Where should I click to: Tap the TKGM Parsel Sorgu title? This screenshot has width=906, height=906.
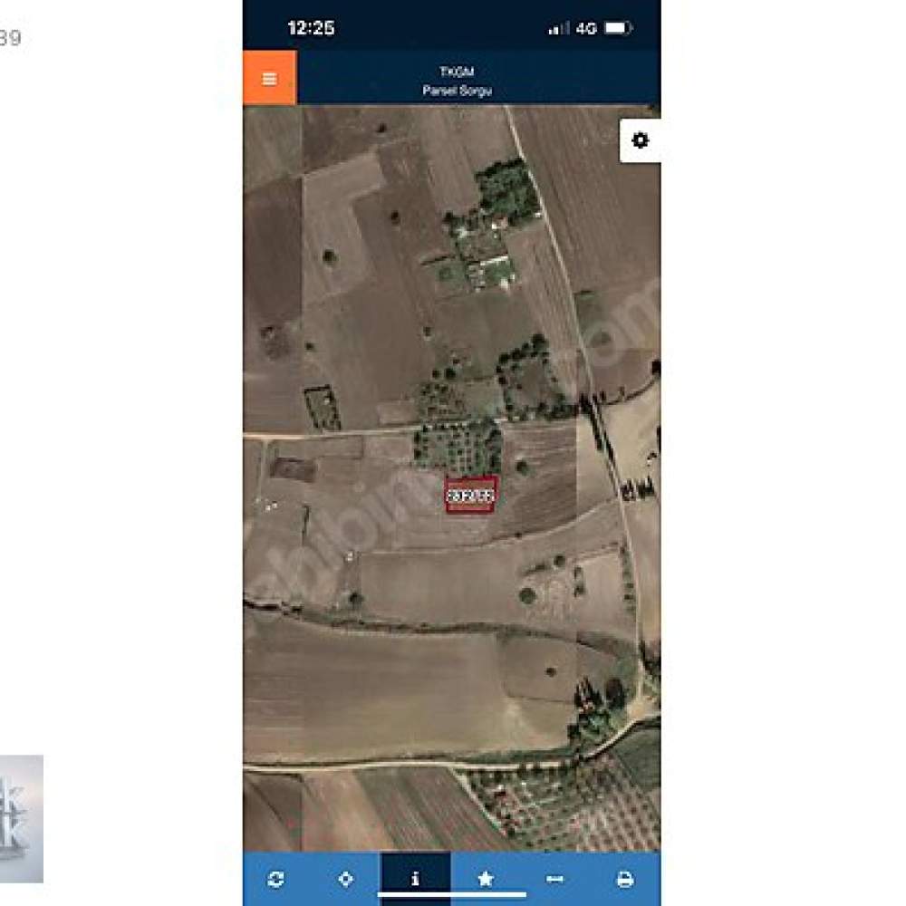pos(457,81)
